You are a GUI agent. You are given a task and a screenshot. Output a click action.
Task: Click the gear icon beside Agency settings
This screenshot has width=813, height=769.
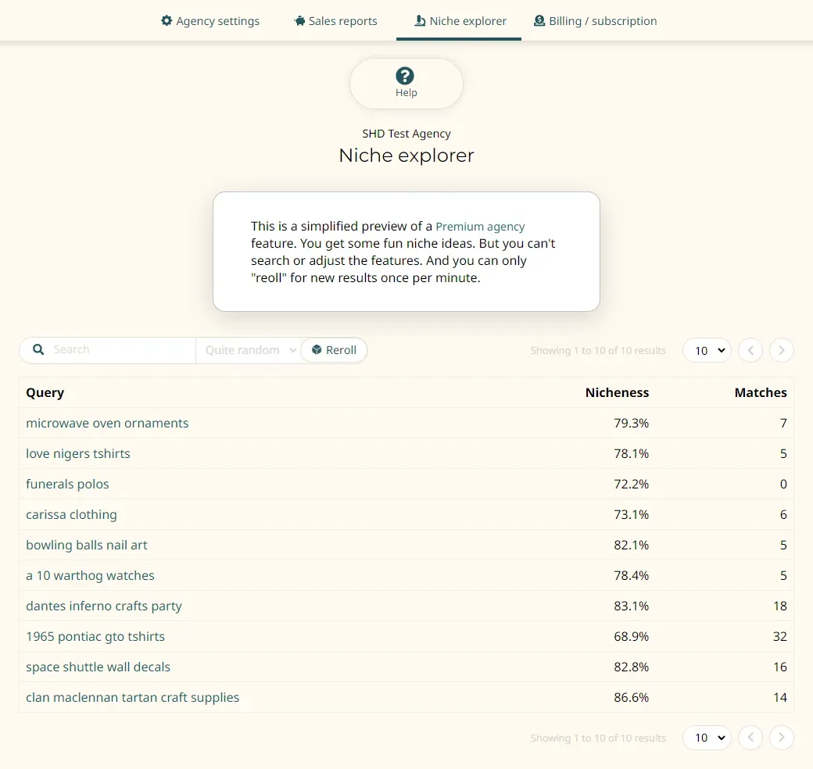(x=167, y=21)
